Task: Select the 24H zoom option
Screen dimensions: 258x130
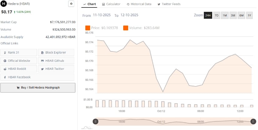Action: tap(208, 15)
